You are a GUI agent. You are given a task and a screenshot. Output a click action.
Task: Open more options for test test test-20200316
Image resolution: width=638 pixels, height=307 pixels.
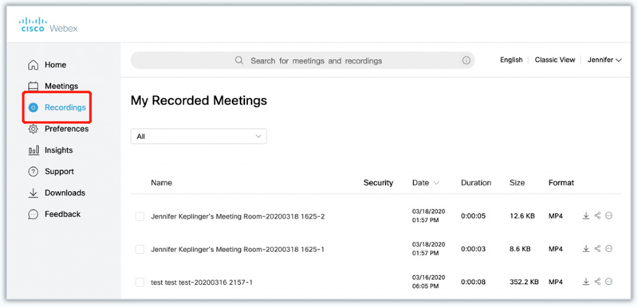click(x=608, y=282)
